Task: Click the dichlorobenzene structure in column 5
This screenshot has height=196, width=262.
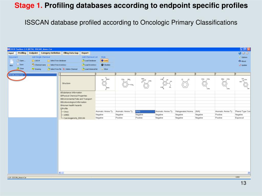Action: tap(185, 83)
